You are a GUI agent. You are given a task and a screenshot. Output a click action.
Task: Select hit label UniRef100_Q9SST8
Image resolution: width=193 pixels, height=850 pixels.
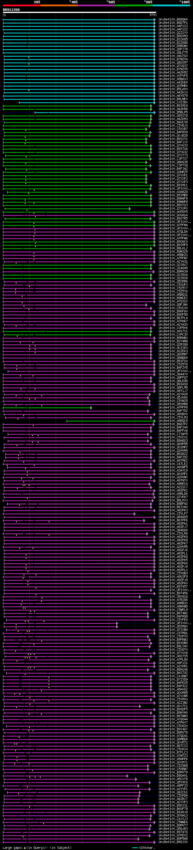tap(173, 115)
